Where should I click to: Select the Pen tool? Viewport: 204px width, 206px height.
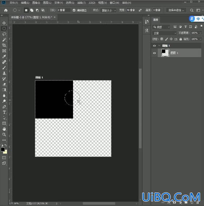click(x=4, y=107)
